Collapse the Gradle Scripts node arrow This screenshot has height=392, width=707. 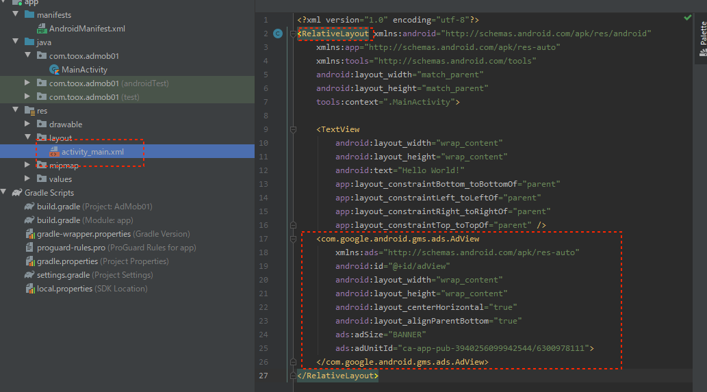(x=3, y=192)
